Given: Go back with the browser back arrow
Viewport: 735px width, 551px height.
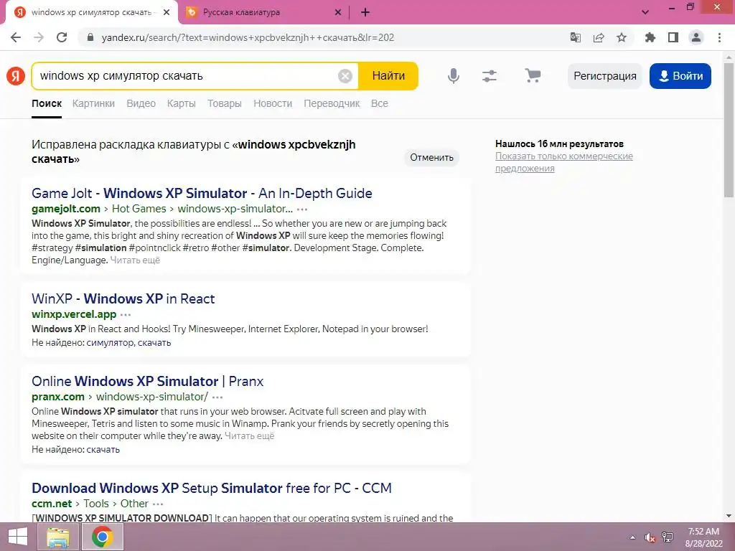Looking at the screenshot, I should pyautogui.click(x=16, y=37).
